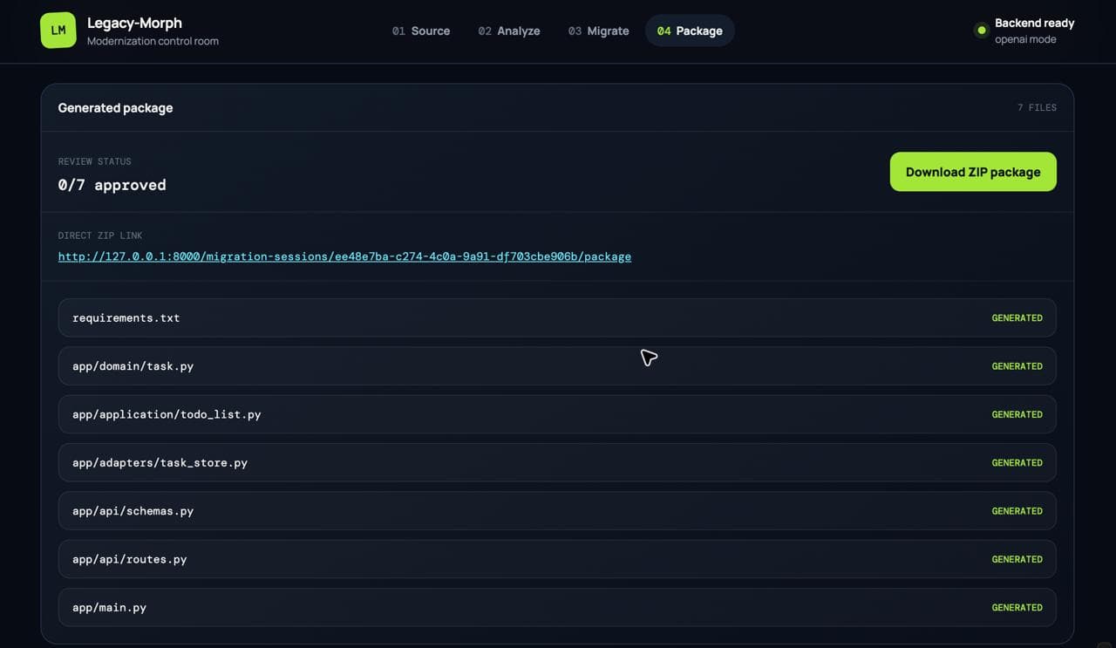Open the requirements.txt file row
Image resolution: width=1116 pixels, height=648 pixels.
click(557, 317)
